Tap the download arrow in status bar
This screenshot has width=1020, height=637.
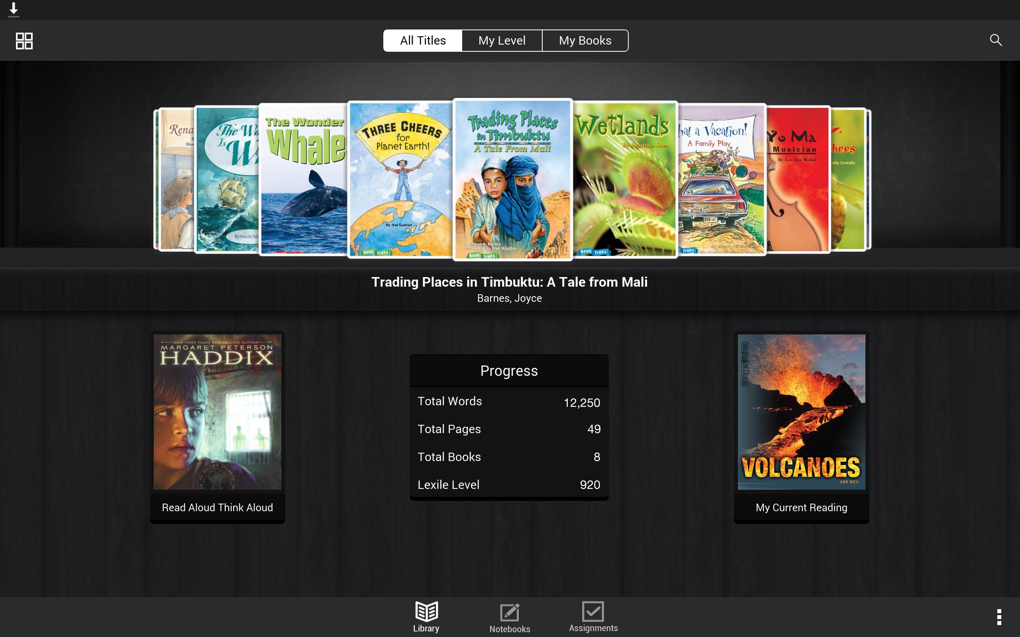pos(14,9)
